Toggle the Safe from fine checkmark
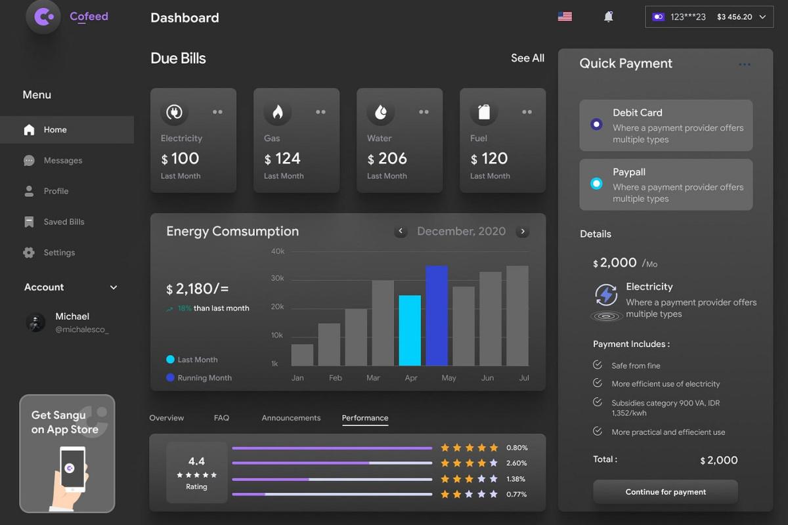 point(598,365)
